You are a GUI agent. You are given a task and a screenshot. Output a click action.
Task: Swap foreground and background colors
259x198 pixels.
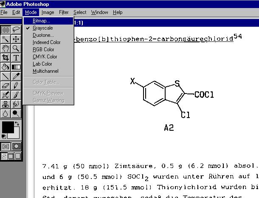[17, 124]
